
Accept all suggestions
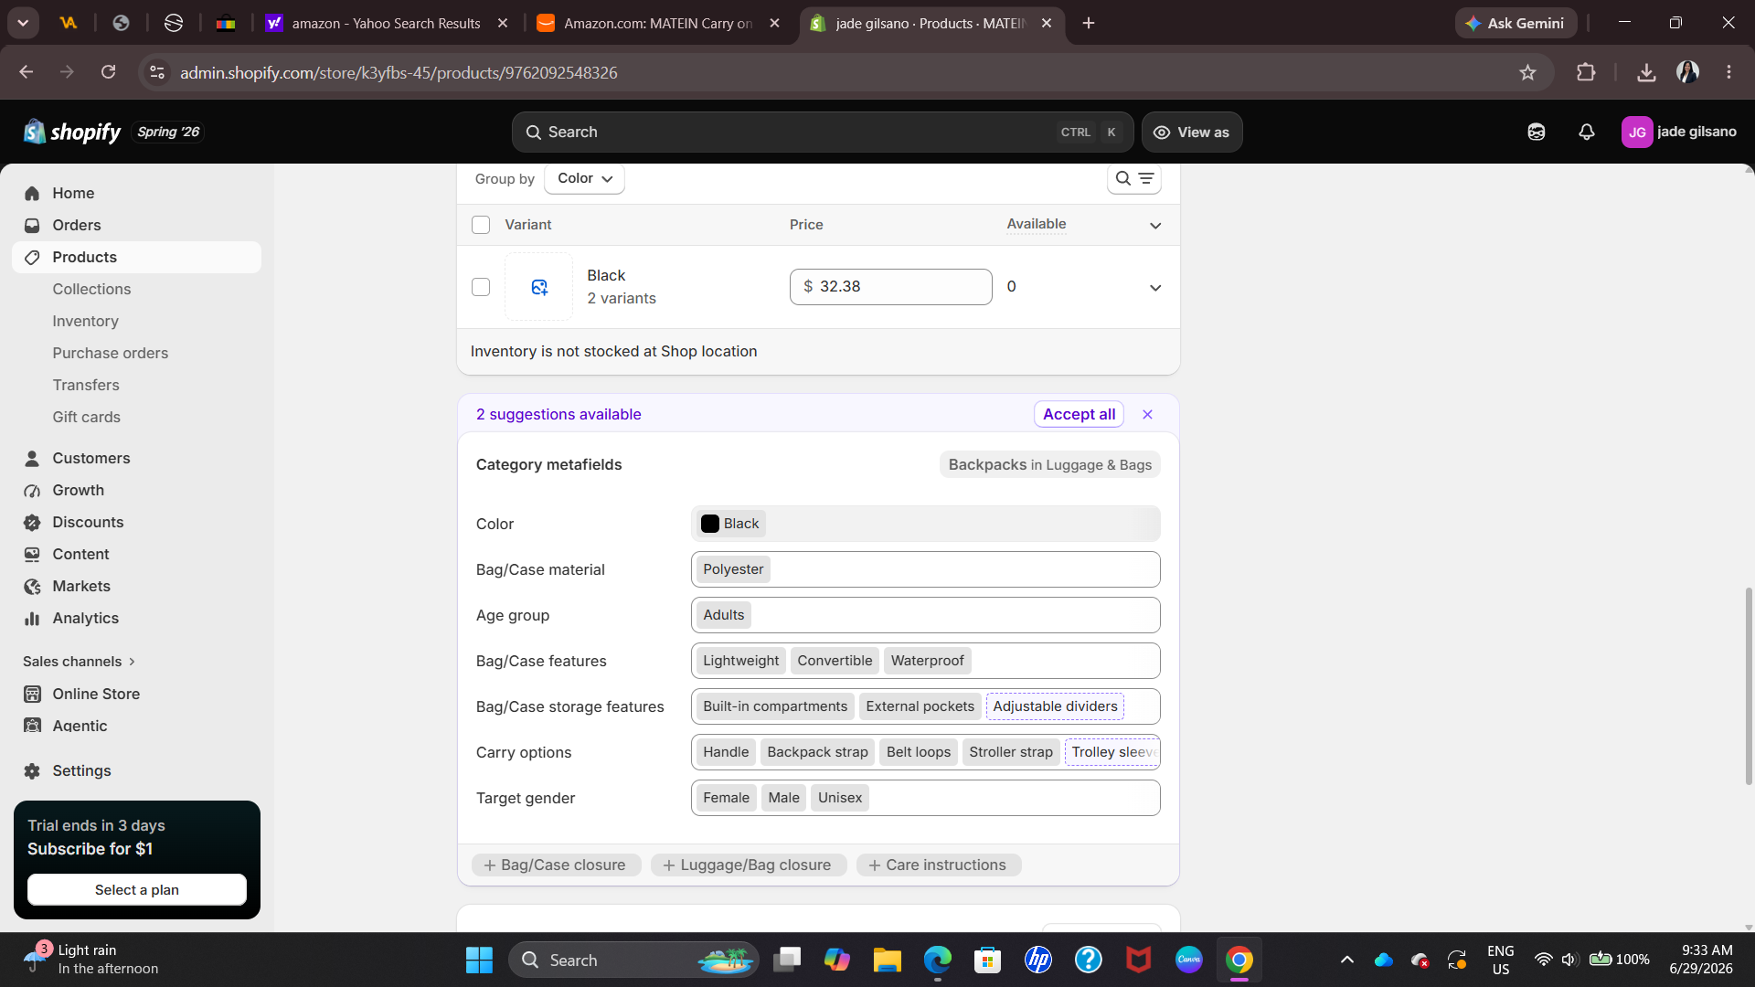(1079, 414)
